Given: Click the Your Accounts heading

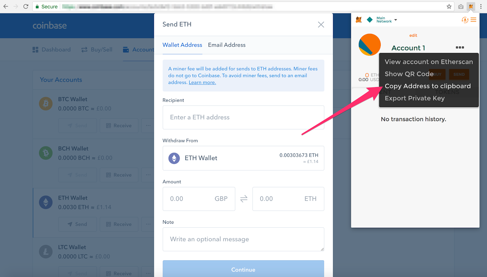Looking at the screenshot, I should point(61,80).
